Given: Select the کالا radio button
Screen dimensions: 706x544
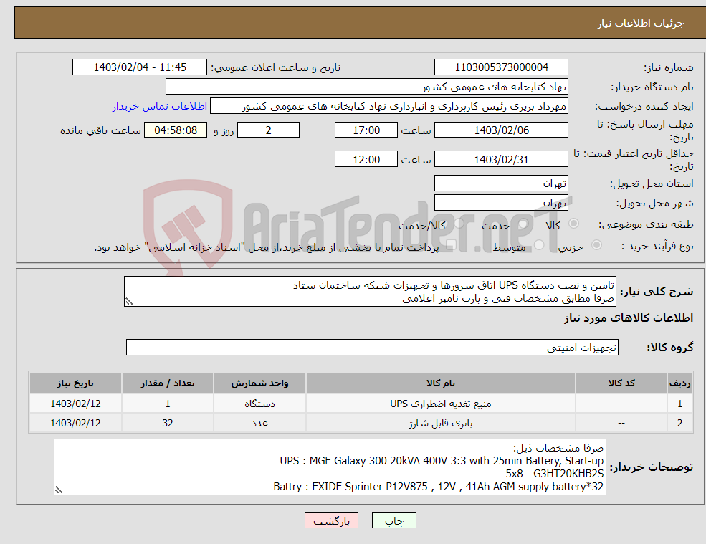Looking at the screenshot, I should 573,224.
